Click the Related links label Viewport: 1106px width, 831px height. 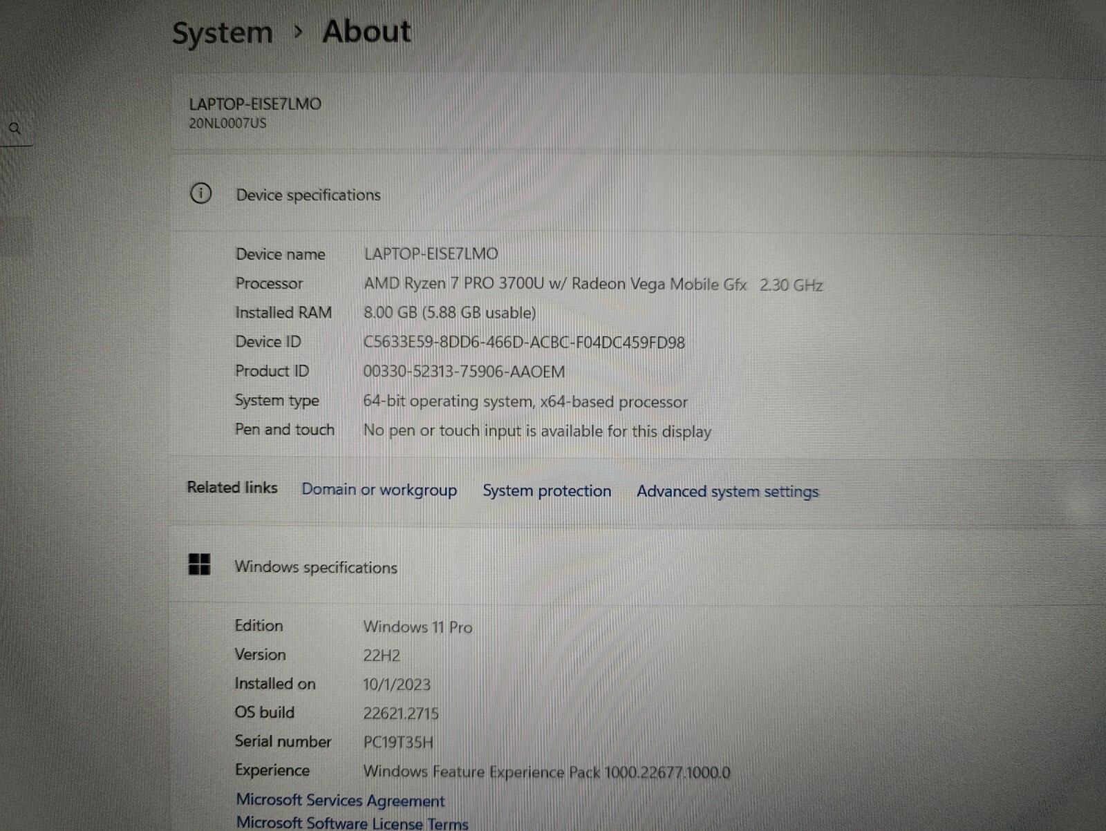(232, 487)
